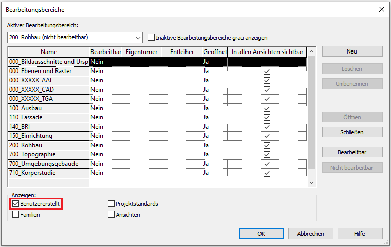391x247 pixels.
Task: Enable the Familien checkbox
Action: [16, 215]
